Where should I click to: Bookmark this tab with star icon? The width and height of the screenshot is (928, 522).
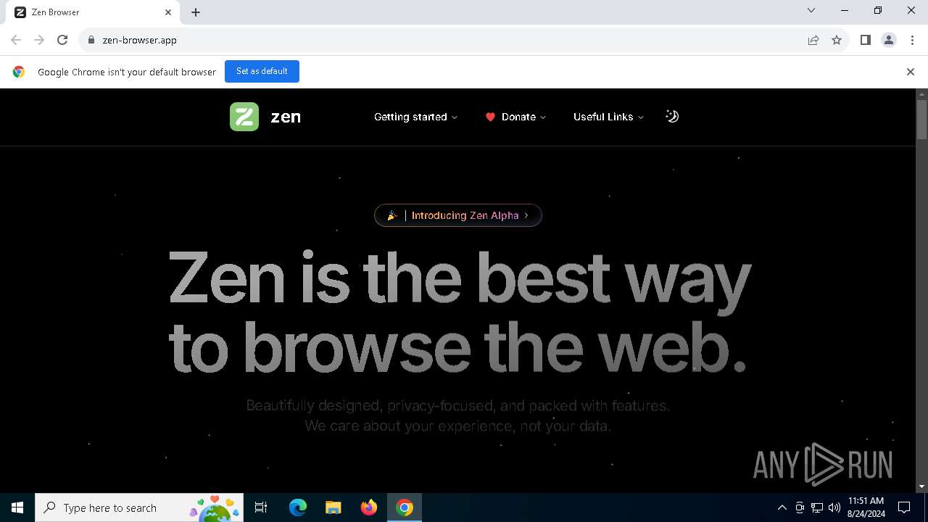837,40
